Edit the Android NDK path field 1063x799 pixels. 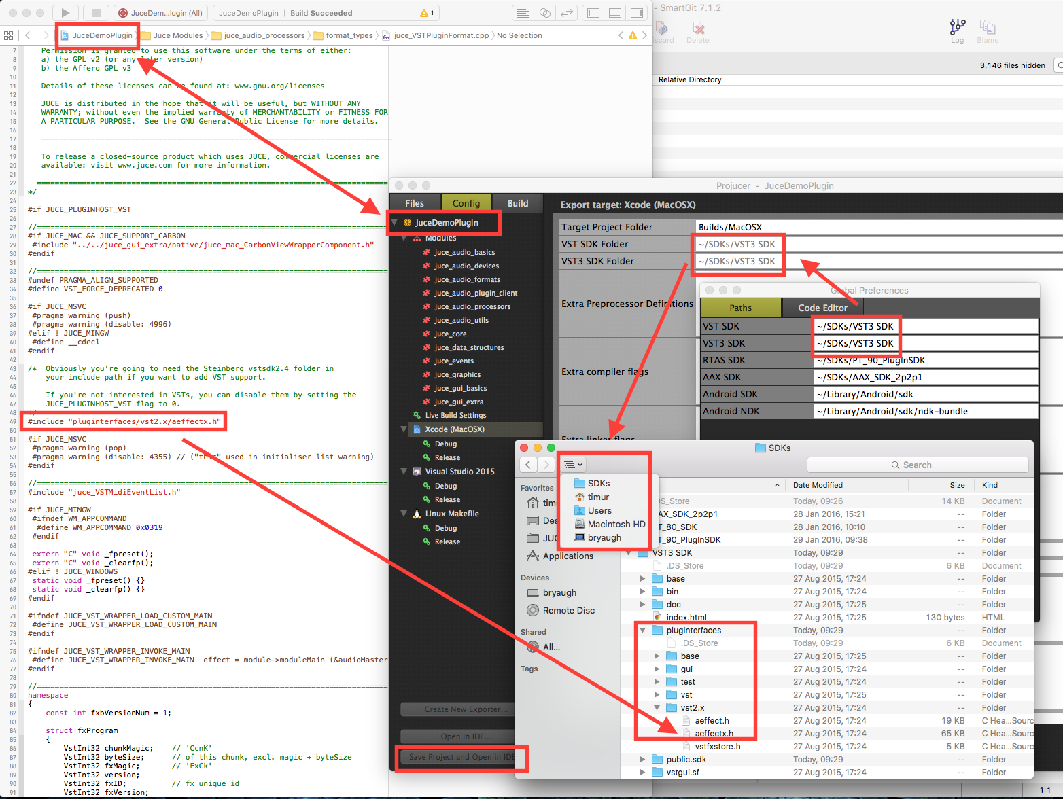[x=926, y=411]
